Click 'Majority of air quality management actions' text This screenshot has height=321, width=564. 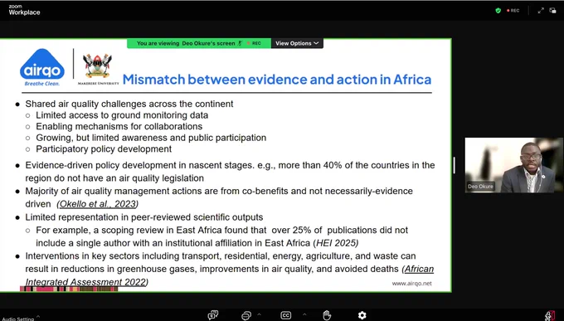(219, 197)
